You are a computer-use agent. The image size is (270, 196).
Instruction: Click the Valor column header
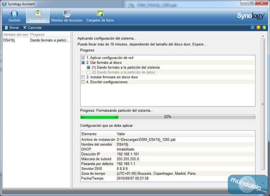[186, 134]
